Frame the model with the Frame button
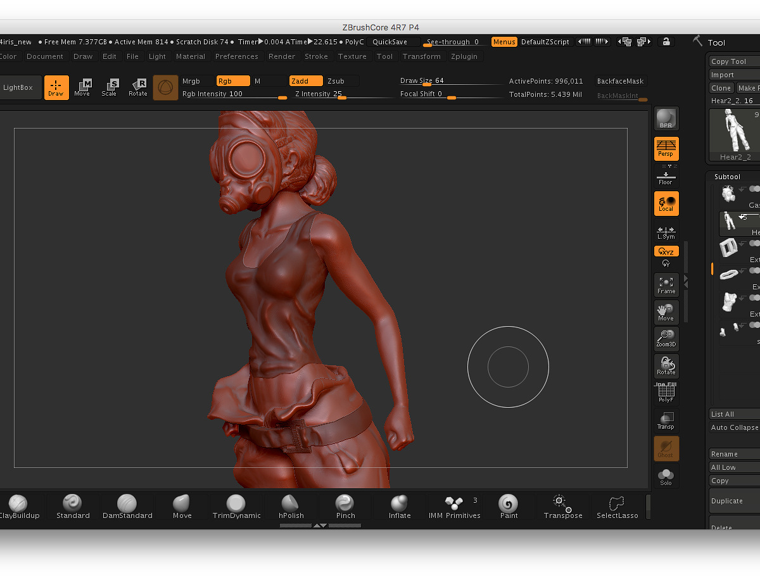This screenshot has width=760, height=580. [666, 285]
